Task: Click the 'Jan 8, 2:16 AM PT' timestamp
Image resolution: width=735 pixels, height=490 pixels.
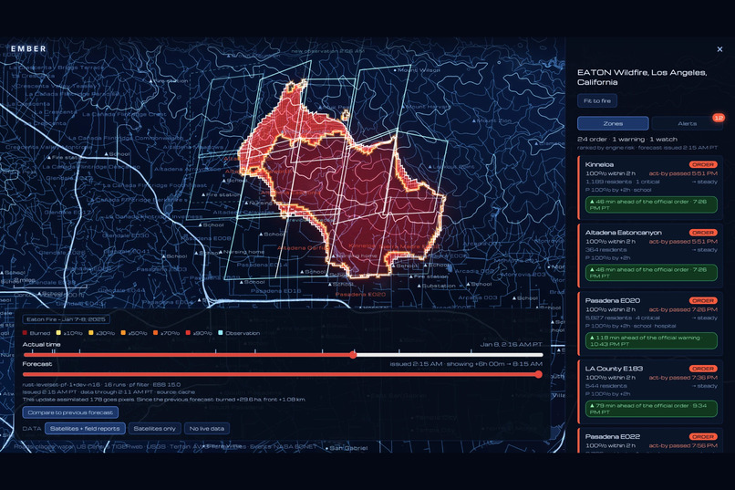Action: pyautogui.click(x=512, y=345)
